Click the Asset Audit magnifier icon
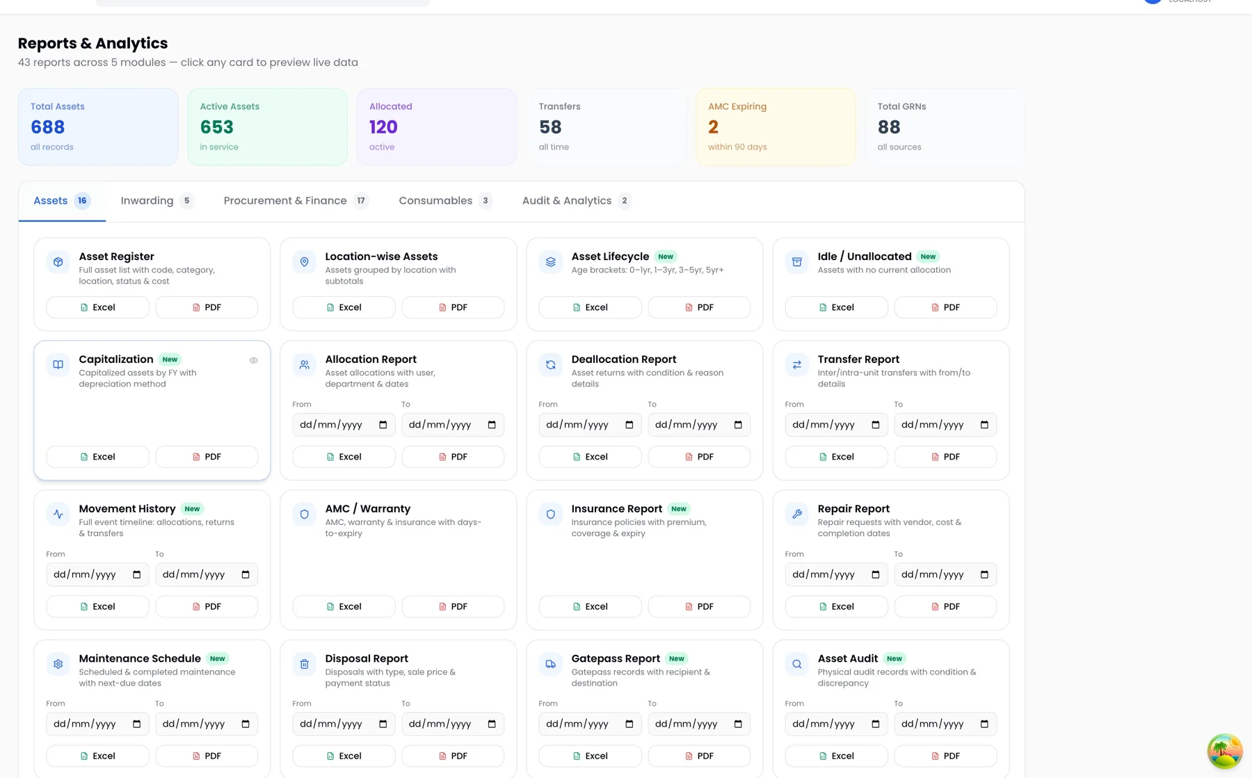The width and height of the screenshot is (1252, 778). point(797,664)
